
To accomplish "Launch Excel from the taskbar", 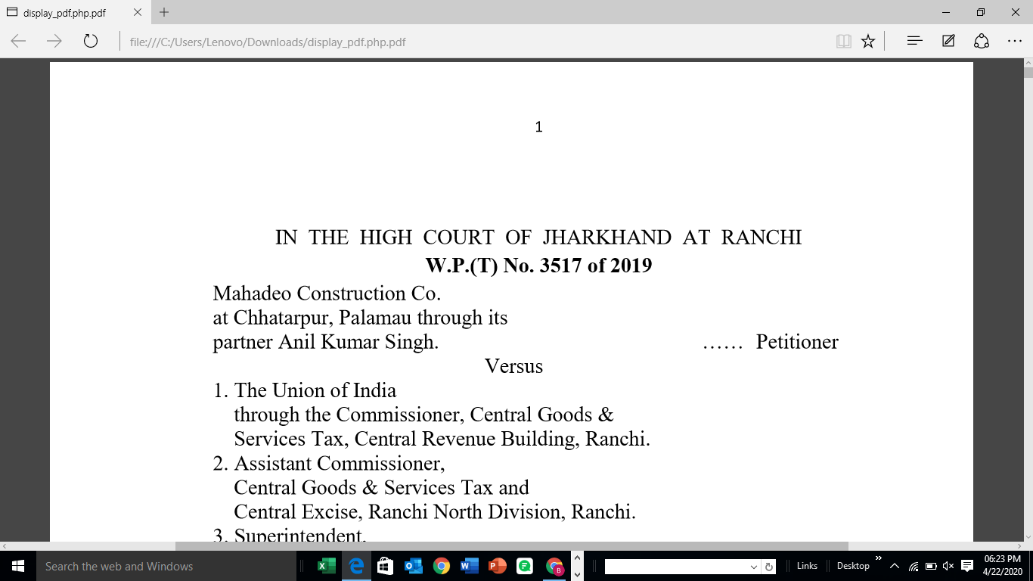I will click(327, 566).
